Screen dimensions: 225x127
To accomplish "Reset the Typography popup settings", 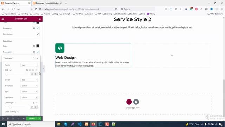I will 33,58.
